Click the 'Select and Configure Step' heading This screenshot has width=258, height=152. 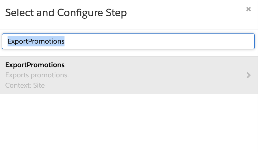click(x=66, y=13)
